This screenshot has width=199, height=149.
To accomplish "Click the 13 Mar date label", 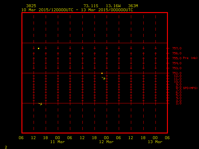I will 155,142.
